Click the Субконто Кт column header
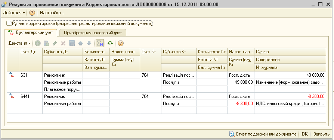This screenshot has width=334, height=140. [179, 52]
